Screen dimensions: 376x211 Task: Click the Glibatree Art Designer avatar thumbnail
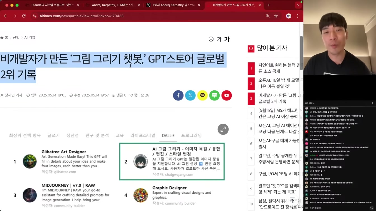click(30, 161)
